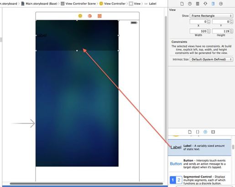The width and height of the screenshot is (235, 187).
Task: Select Segmented Control in the library
Action: pyautogui.click(x=199, y=180)
